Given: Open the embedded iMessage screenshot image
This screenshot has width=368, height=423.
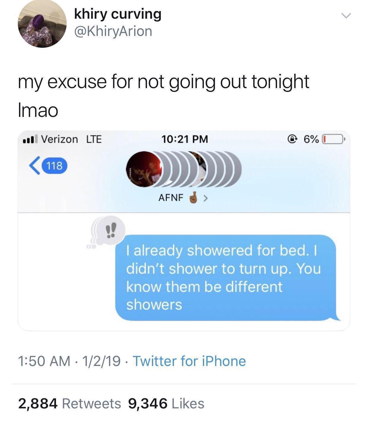Looking at the screenshot, I should tap(184, 231).
